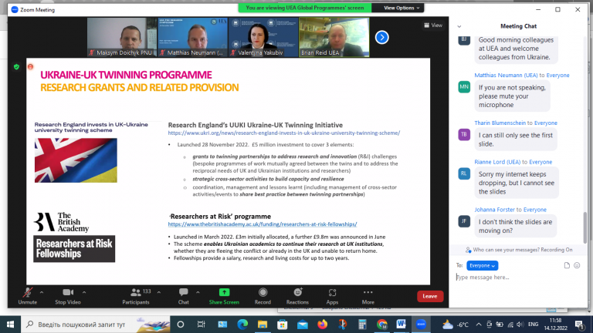Click the message input field
The image size is (593, 333).
point(518,277)
